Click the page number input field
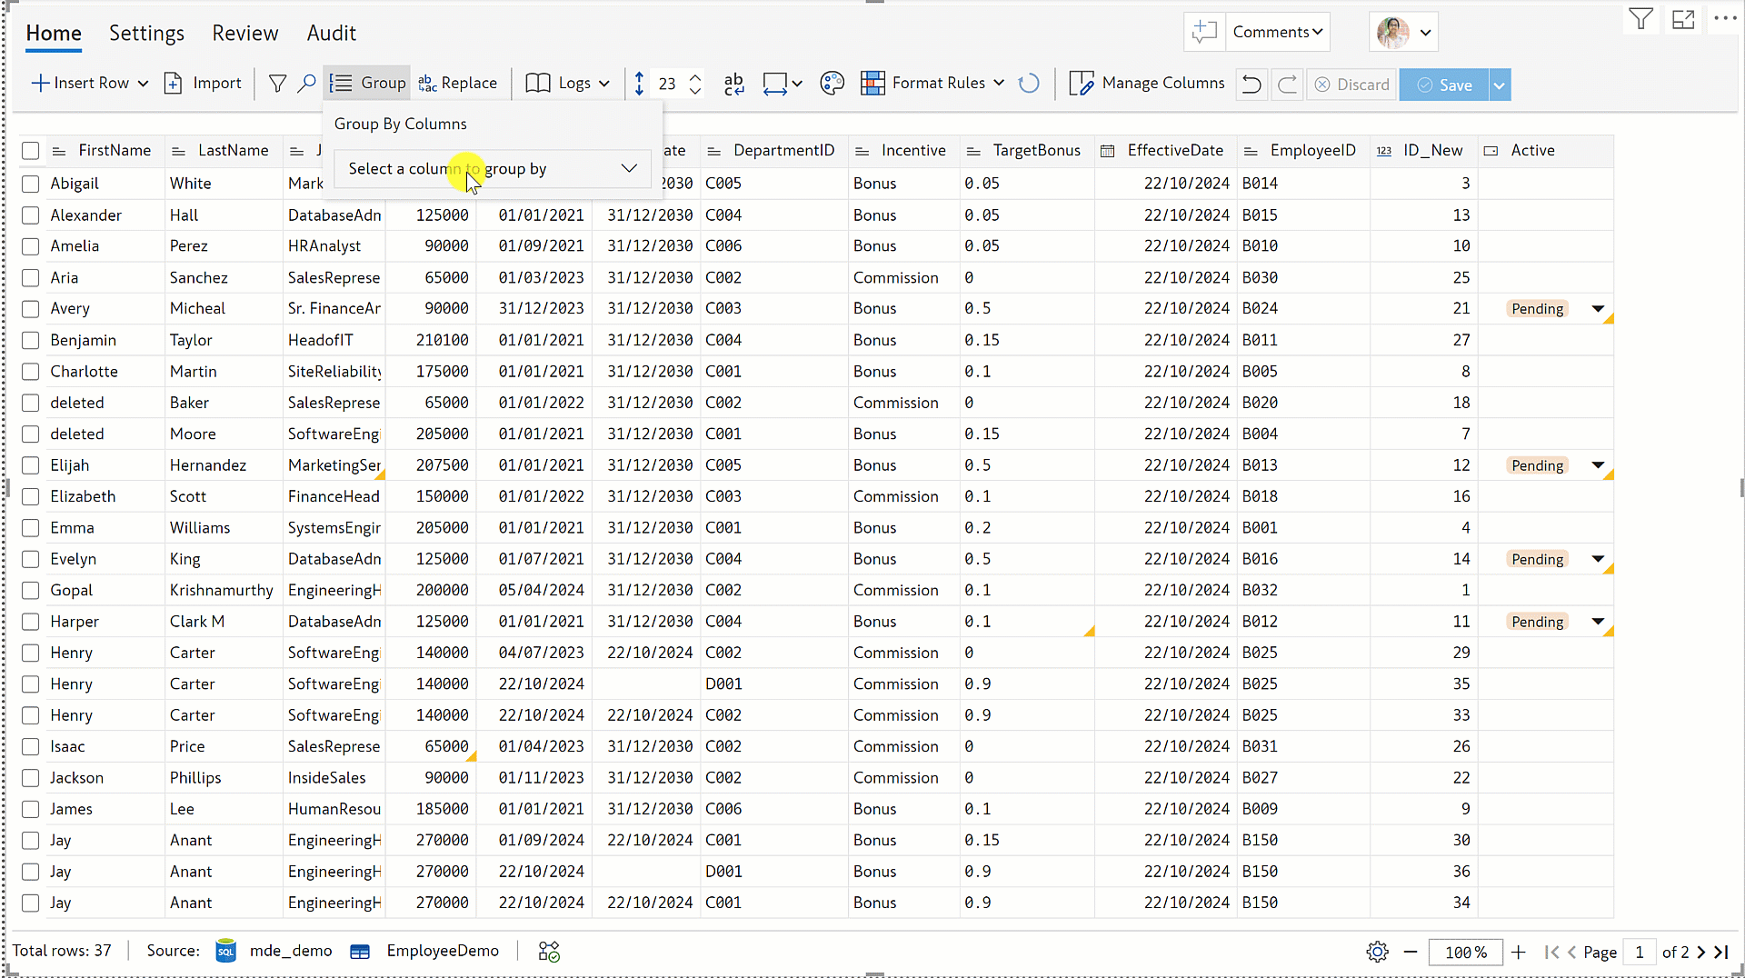 coord(1640,952)
